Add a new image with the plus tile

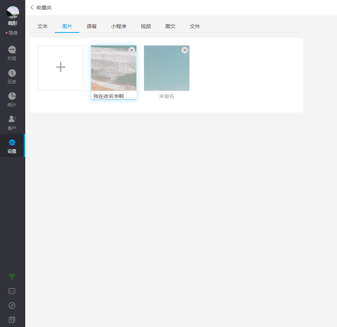[61, 68]
